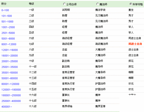Select the 魔法师 radio button
144x112 pixels.
[98, 4]
